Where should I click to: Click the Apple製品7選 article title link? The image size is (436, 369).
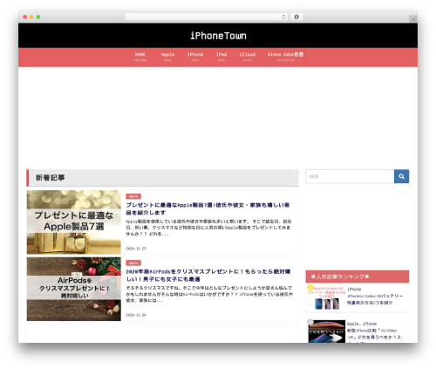pyautogui.click(x=208, y=208)
